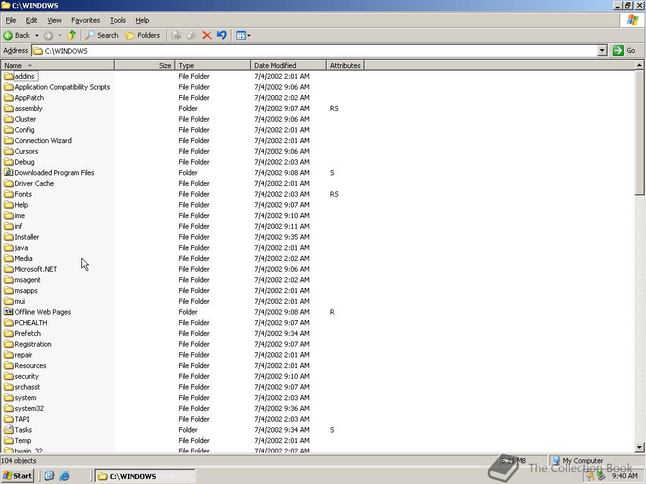Launch Internet Explorer from Quick Launch
Screen dimensions: 646x484
click(x=64, y=476)
